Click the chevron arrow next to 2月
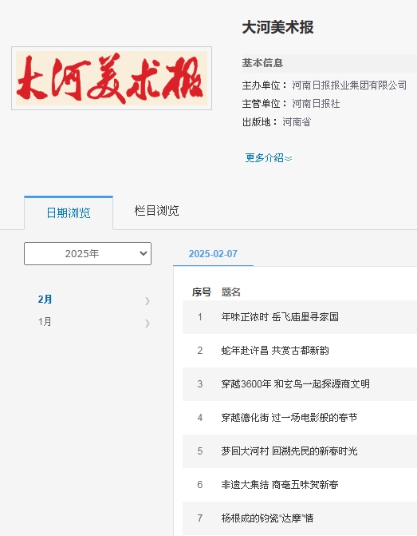Image resolution: width=417 pixels, height=536 pixels. tap(148, 301)
